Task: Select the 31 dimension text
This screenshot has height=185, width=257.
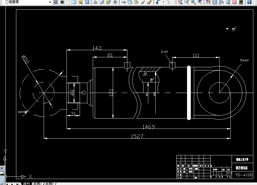Action: click(73, 113)
